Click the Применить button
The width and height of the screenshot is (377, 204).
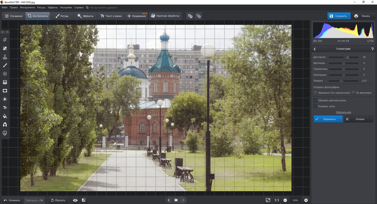tap(328, 119)
